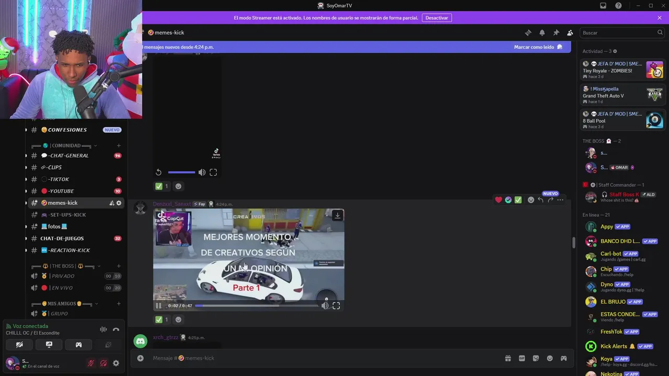Collapse THE BOSS category

click(x=66, y=266)
